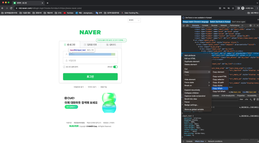Click the browser forward arrow
The image size is (259, 143).
[x=7, y=8]
